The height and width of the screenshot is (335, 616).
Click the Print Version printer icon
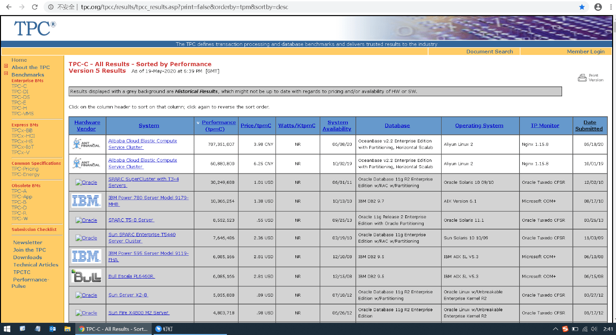click(582, 78)
